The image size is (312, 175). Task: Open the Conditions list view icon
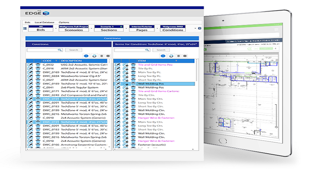[102, 56]
